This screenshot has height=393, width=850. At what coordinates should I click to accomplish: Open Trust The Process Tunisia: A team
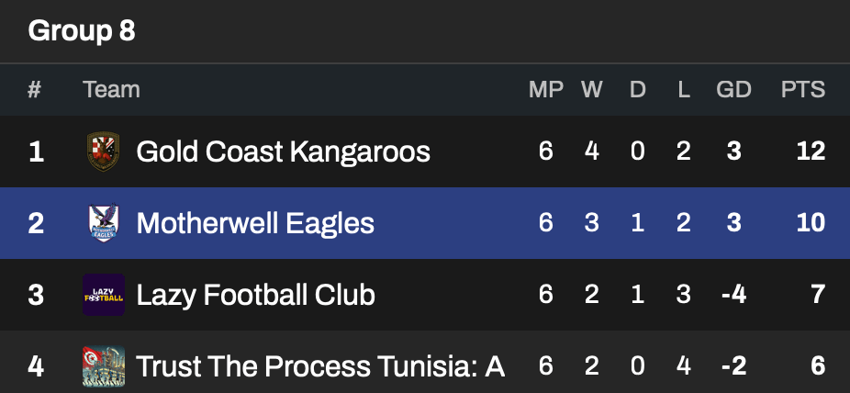(x=320, y=367)
